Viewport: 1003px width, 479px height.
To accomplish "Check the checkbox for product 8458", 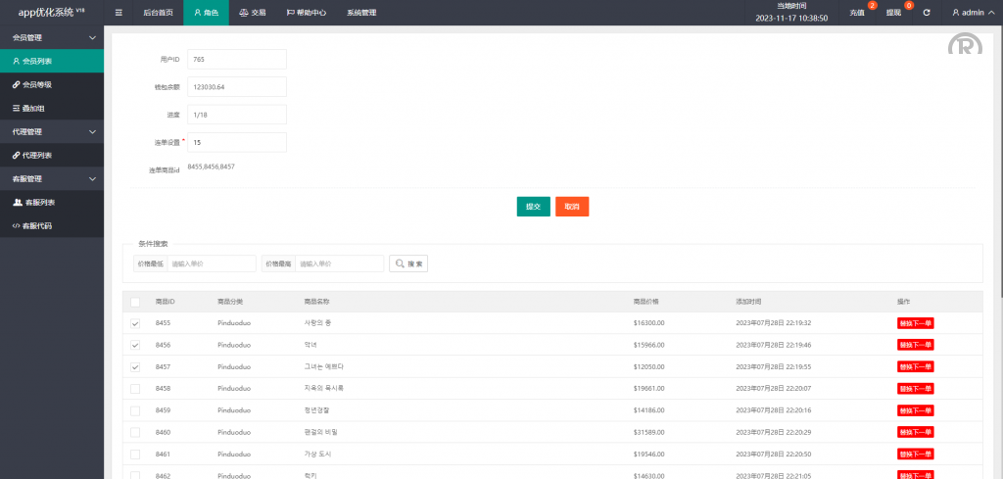I will (x=135, y=388).
